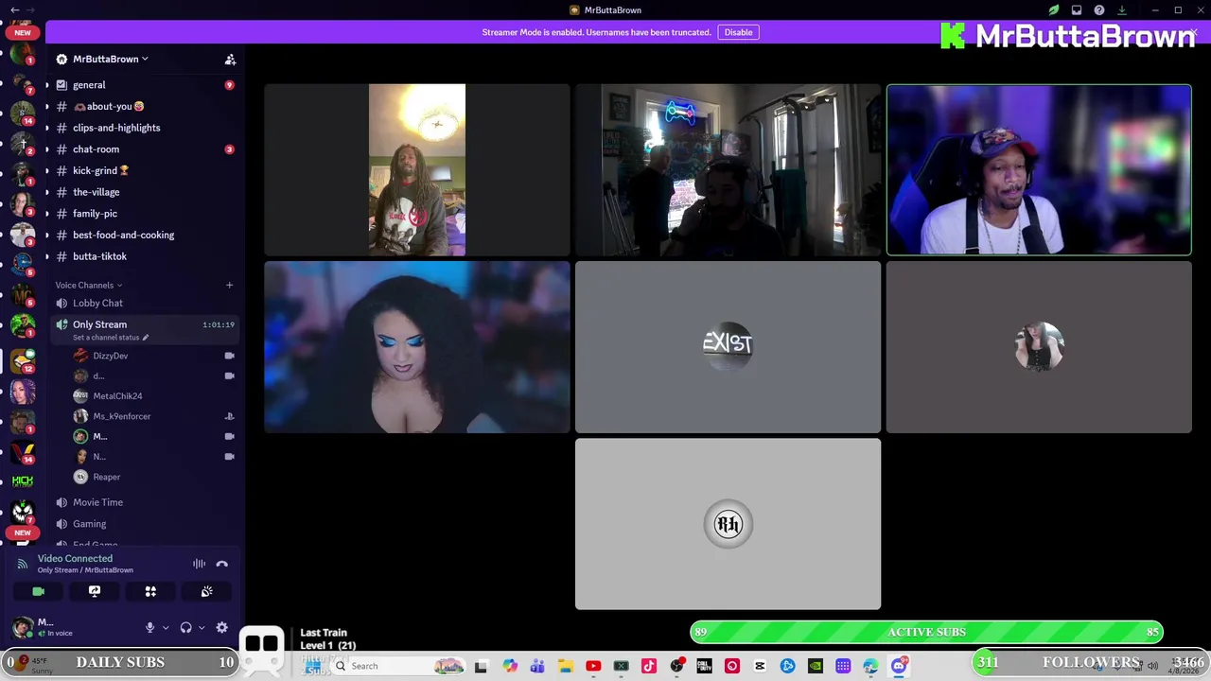The image size is (1211, 681).
Task: Open best-food-and-cooking channel
Action: [142, 235]
